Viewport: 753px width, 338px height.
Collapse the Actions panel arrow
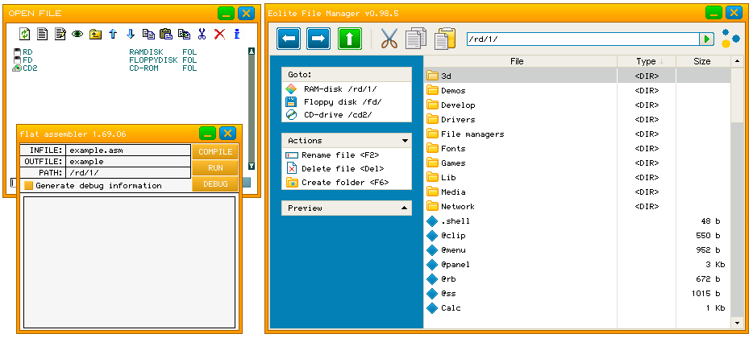(x=405, y=141)
